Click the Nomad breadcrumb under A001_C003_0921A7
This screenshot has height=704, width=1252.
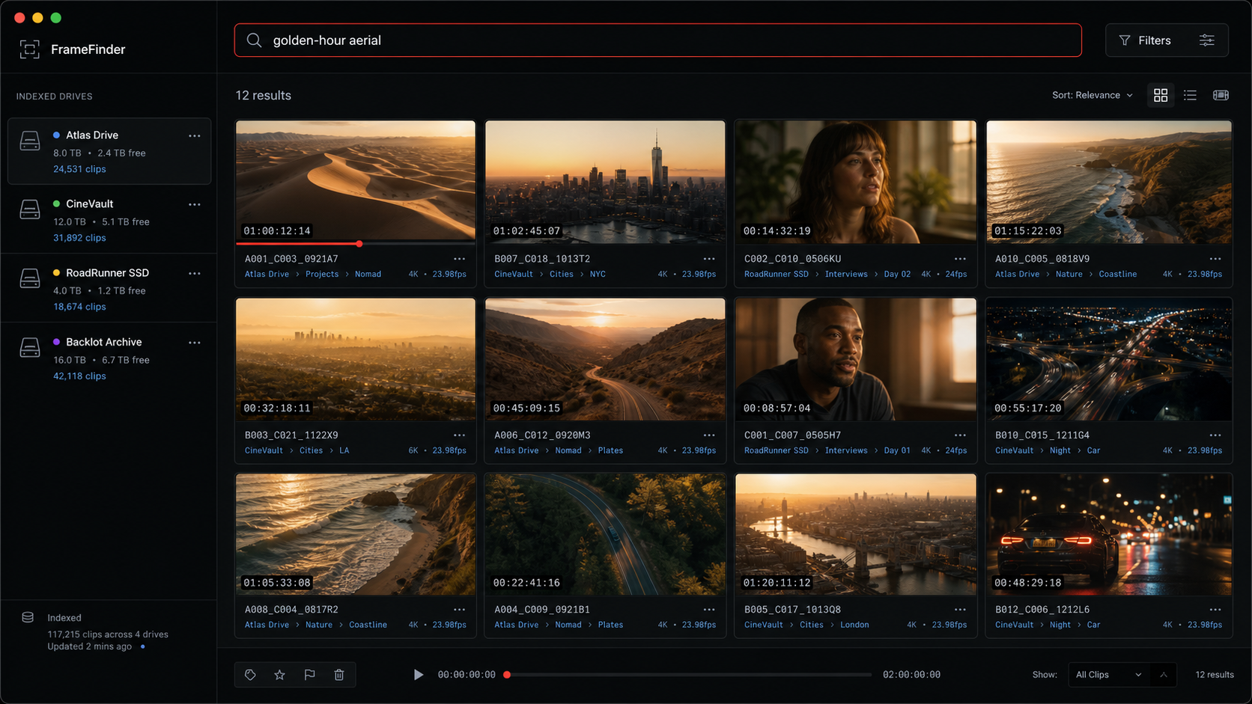coord(368,275)
